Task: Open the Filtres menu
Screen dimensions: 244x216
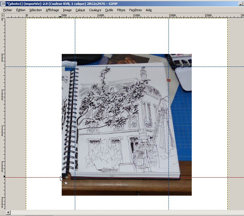Action: [x=121, y=10]
